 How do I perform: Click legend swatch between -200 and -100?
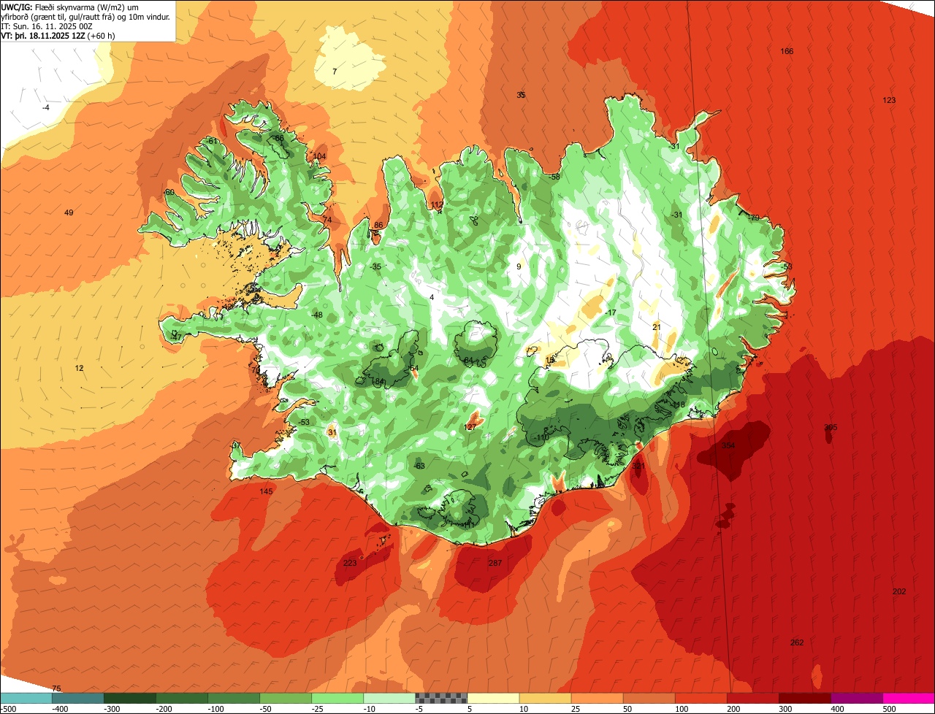click(181, 698)
